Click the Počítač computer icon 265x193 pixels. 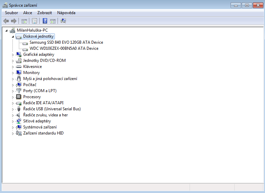tap(19, 85)
